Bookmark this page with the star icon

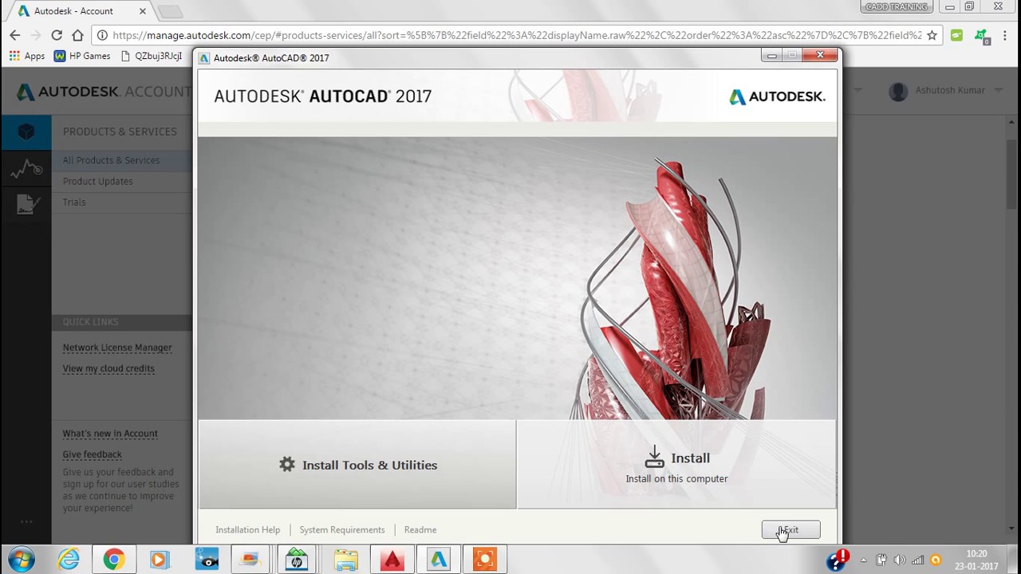(932, 35)
